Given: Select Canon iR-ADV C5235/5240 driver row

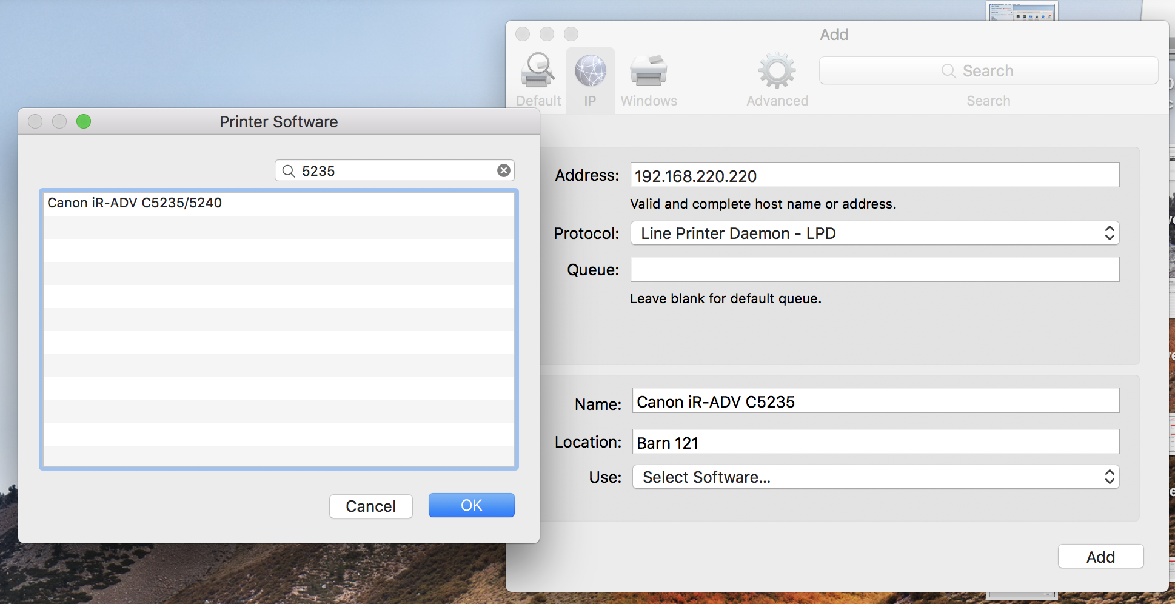Looking at the screenshot, I should (x=279, y=203).
